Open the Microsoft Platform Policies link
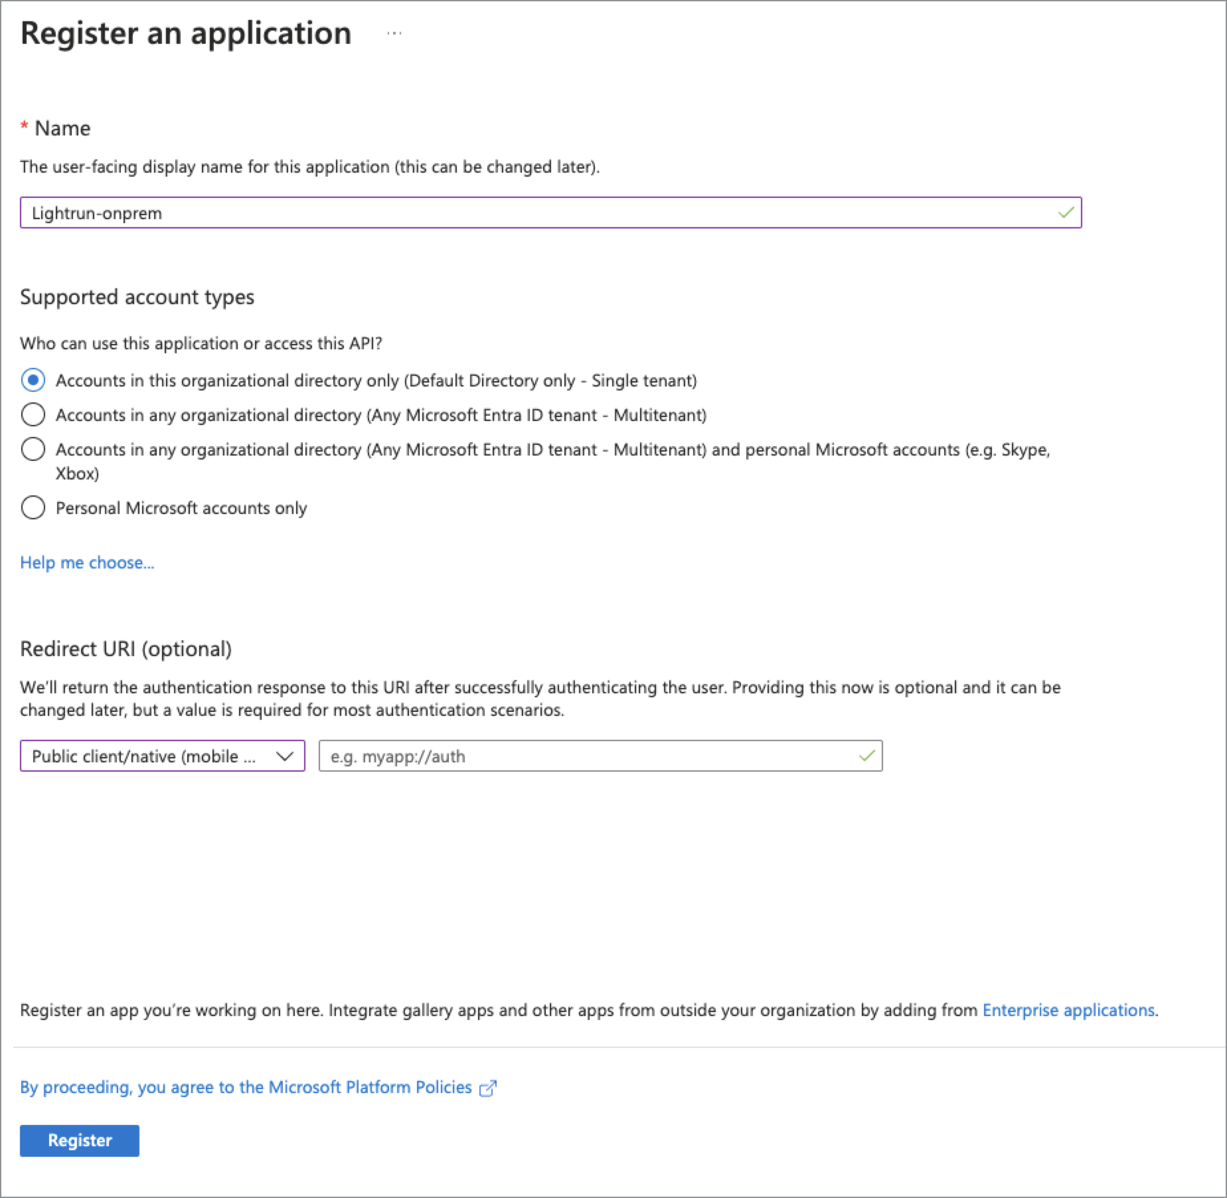Screen dimensions: 1227x1198 pos(246,1087)
